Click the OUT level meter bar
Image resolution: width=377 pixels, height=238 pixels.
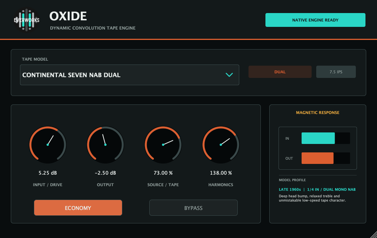pos(325,158)
